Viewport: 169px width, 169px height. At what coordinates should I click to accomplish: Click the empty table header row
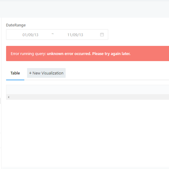coord(88,90)
